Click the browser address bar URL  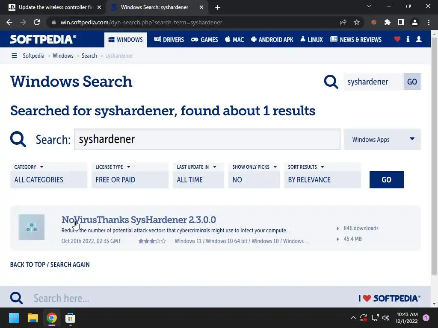point(141,22)
